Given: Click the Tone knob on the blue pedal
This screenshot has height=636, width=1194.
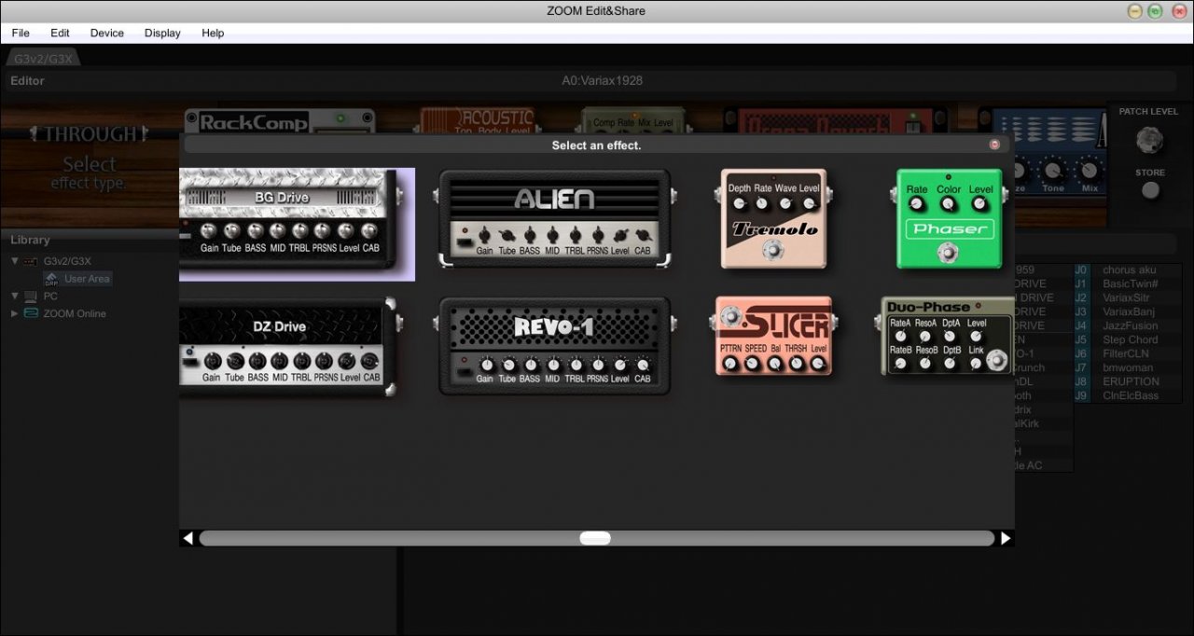Looking at the screenshot, I should point(1052,172).
